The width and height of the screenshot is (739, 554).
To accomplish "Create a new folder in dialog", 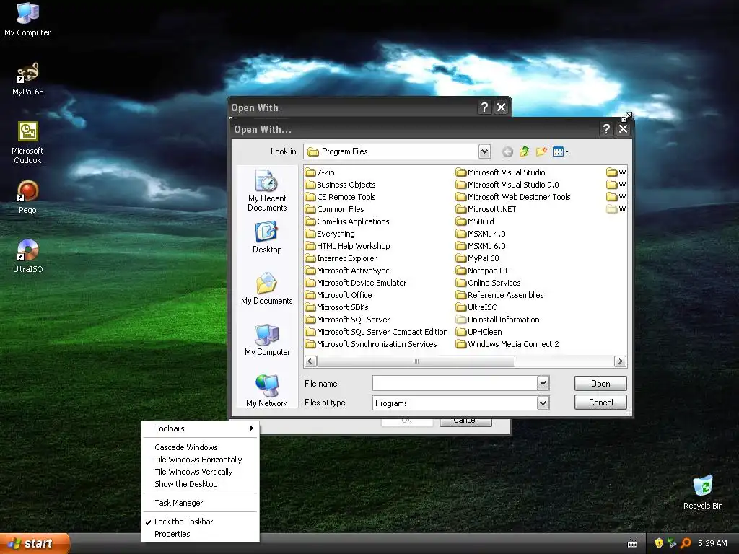I will [x=541, y=151].
